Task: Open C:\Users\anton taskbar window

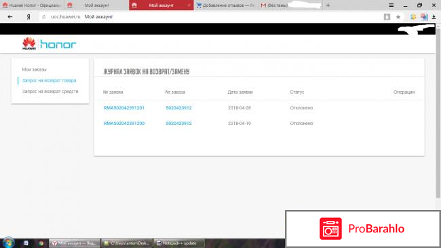Action: [127, 243]
